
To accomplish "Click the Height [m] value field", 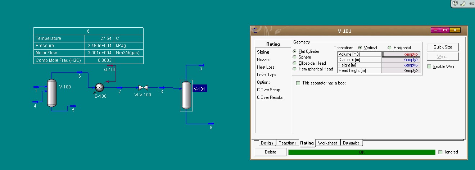I will 401,65.
